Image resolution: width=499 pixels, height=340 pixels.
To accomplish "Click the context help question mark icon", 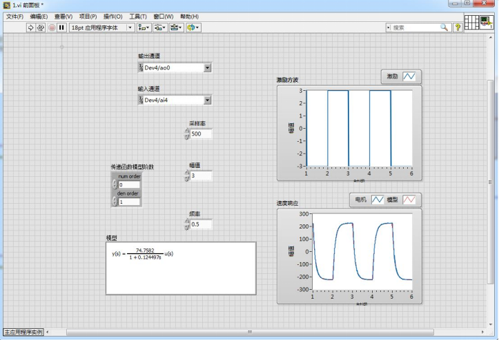I will point(458,28).
